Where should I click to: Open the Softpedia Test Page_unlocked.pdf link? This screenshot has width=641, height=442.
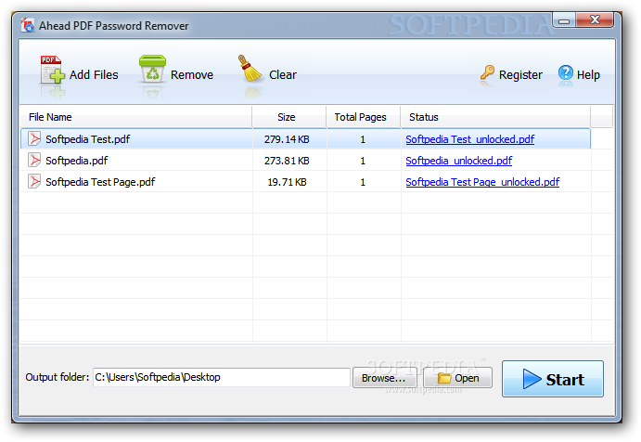point(482,182)
